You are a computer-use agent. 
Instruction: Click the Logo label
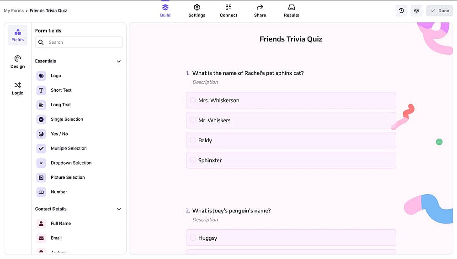pyautogui.click(x=56, y=76)
